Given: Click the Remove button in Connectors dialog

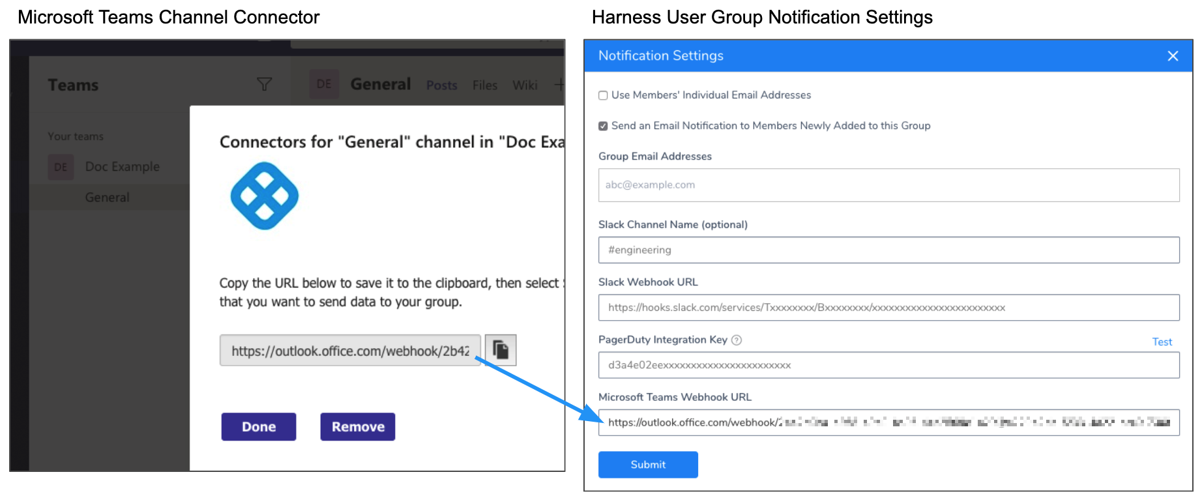Looking at the screenshot, I should (358, 427).
